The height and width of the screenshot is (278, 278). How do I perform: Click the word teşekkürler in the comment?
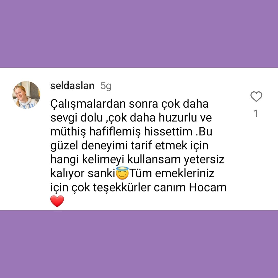pos(122,188)
